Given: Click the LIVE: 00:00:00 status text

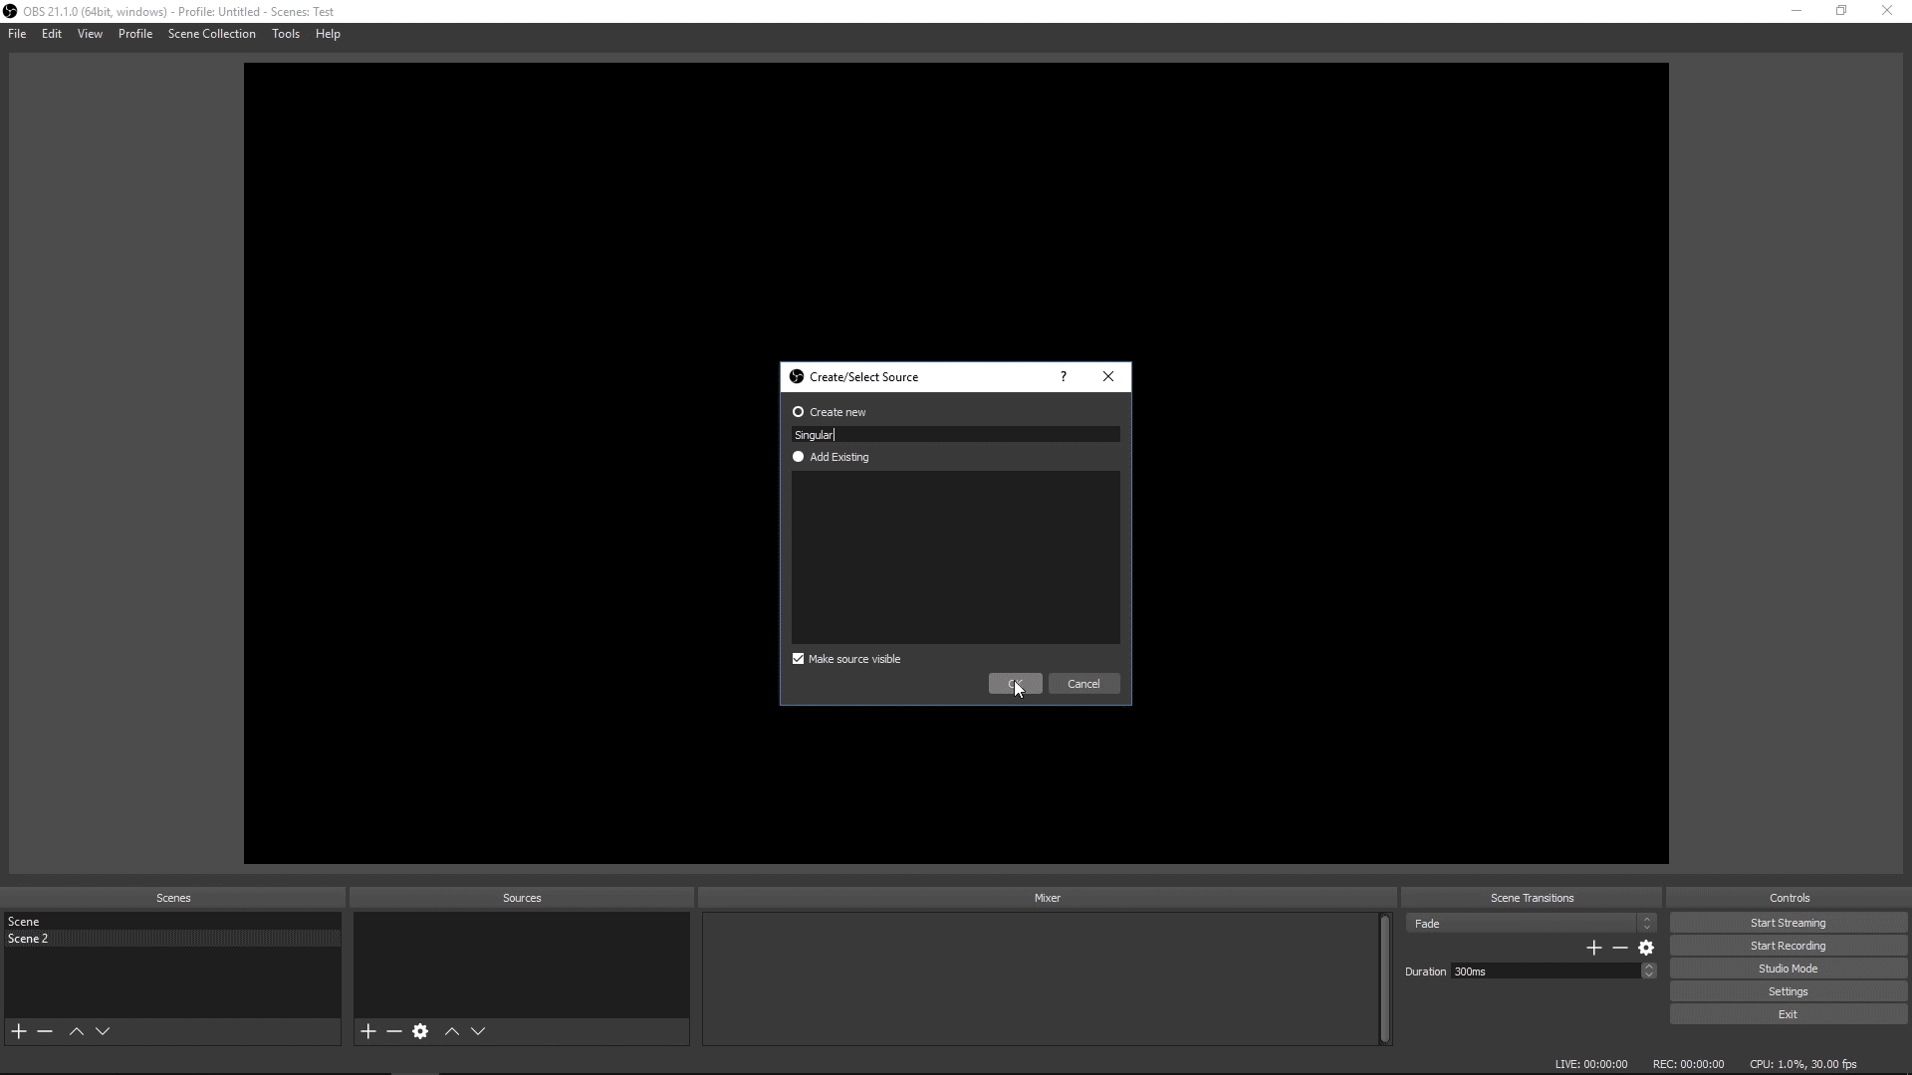Looking at the screenshot, I should [x=1590, y=1064].
